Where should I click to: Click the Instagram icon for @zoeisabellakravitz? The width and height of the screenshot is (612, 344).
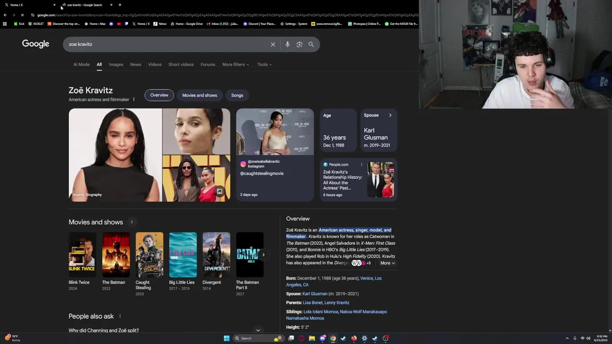point(243,164)
